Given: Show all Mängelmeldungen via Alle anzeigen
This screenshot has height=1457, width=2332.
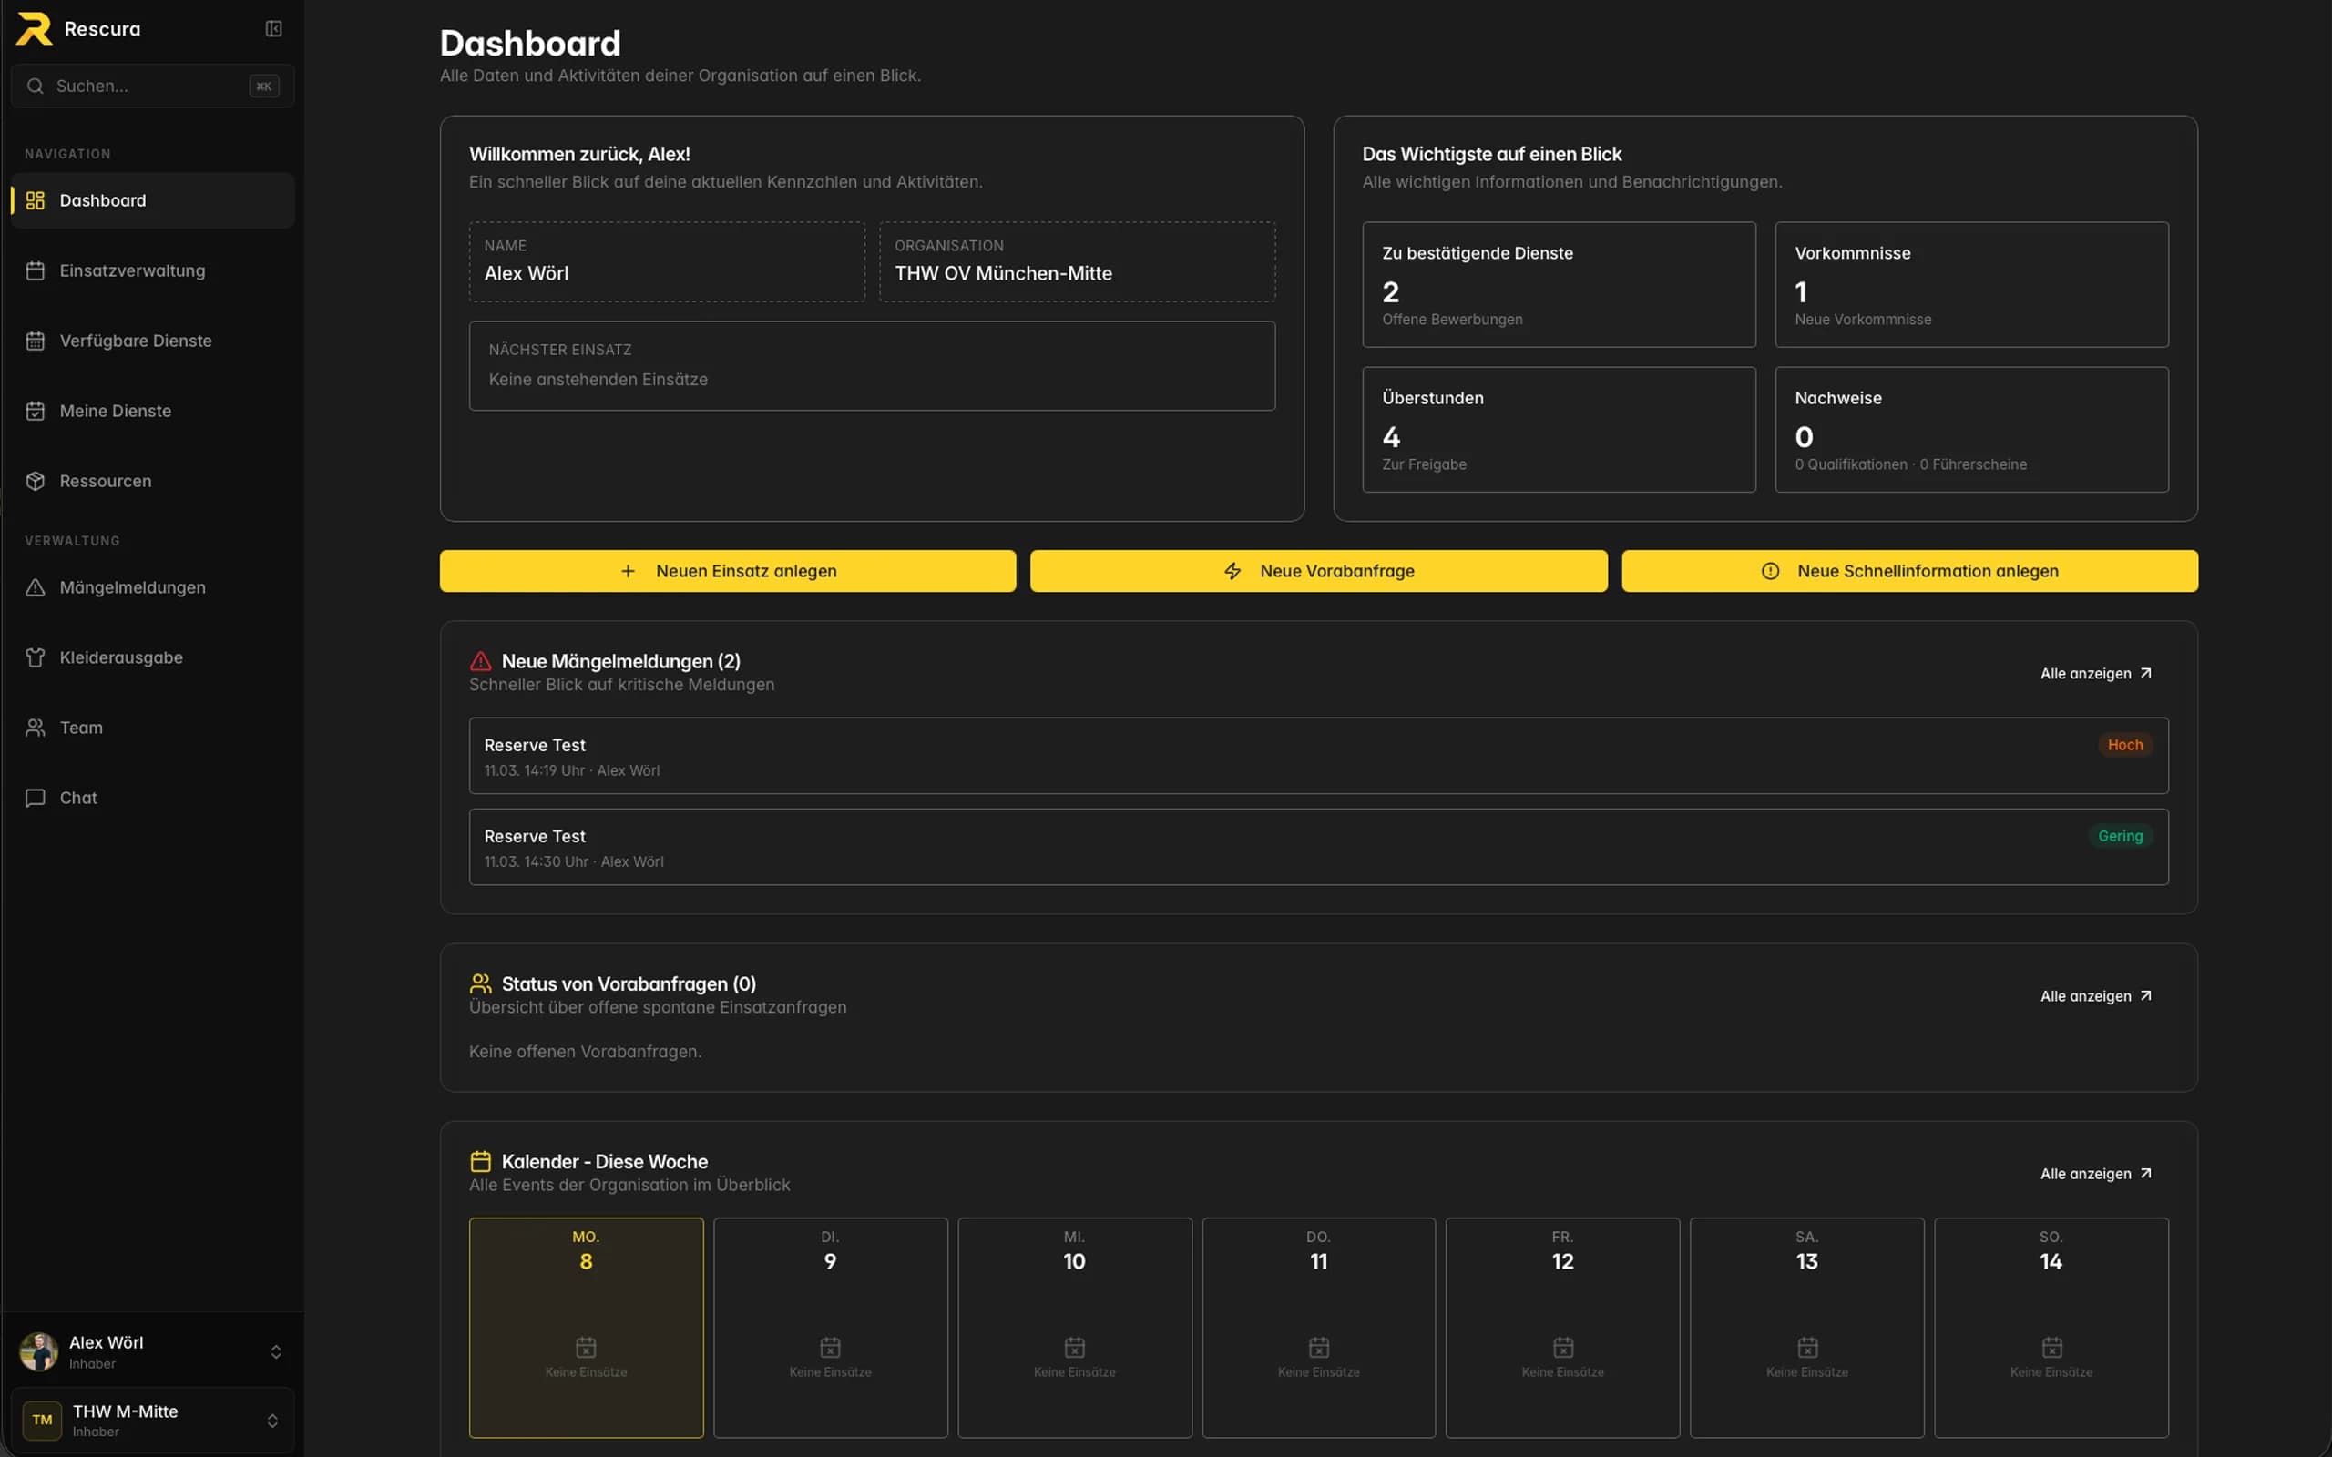Looking at the screenshot, I should tap(2095, 674).
